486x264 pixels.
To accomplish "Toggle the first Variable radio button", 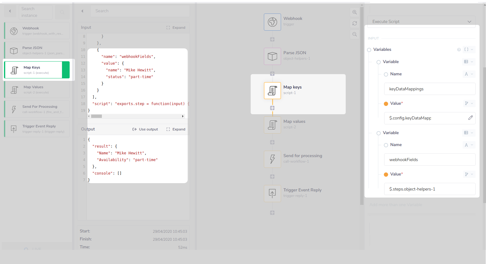I will (379, 62).
